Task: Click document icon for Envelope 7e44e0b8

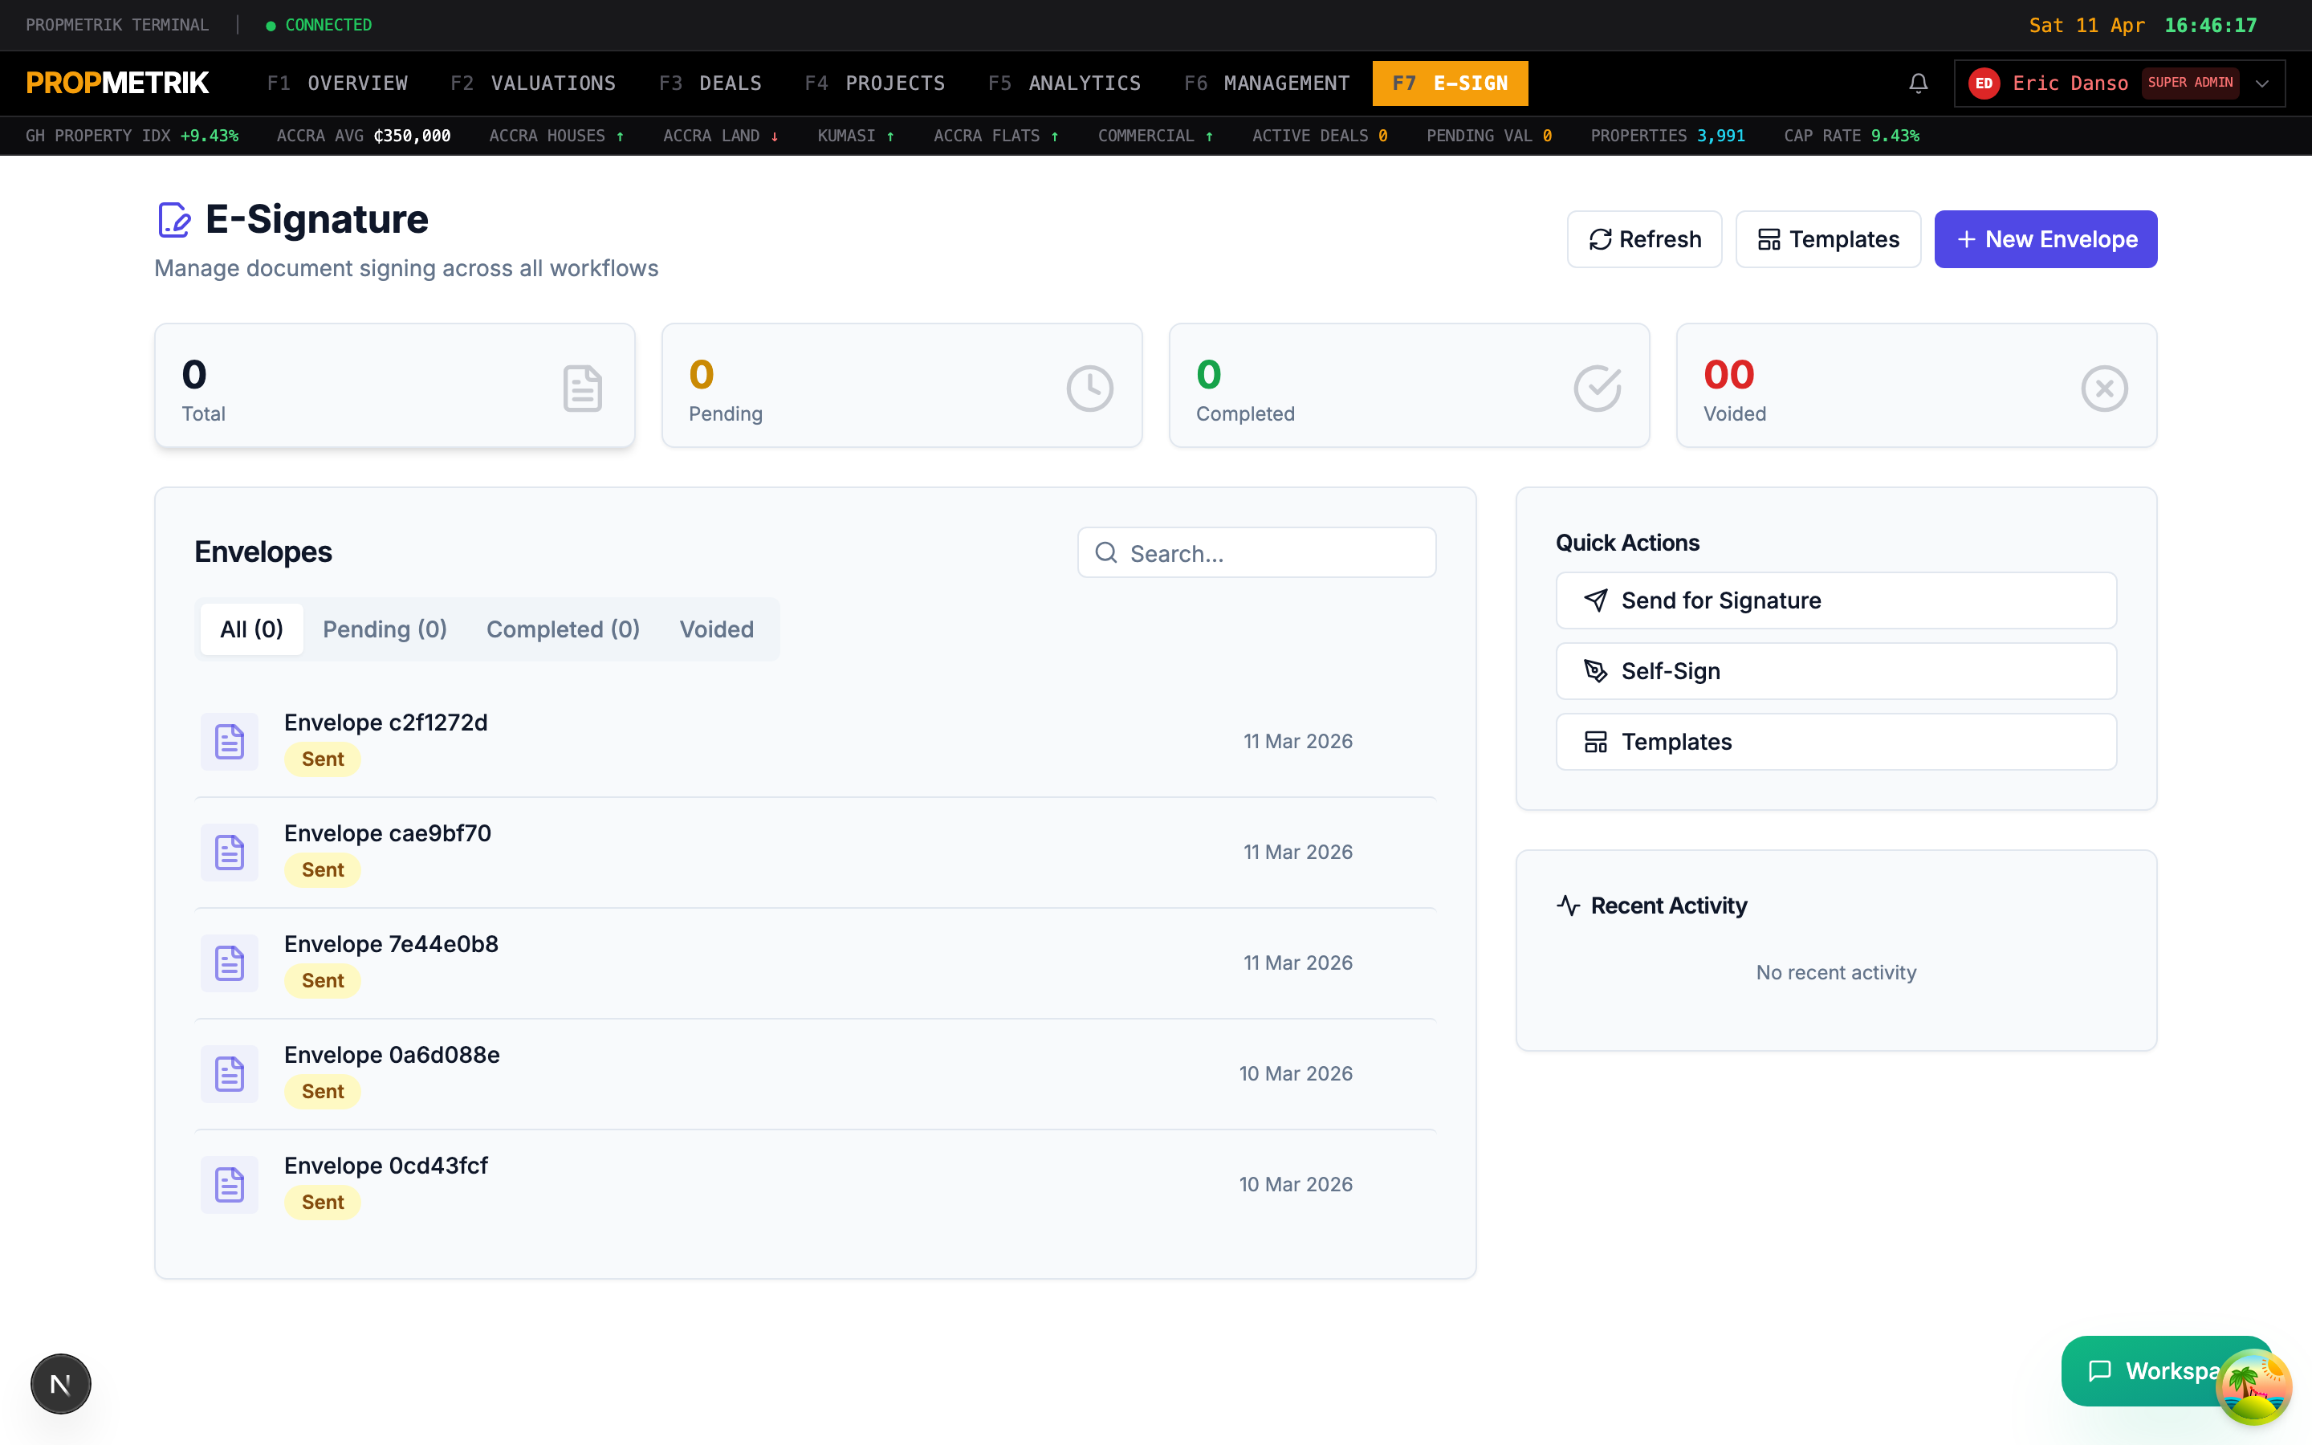Action: (x=230, y=963)
